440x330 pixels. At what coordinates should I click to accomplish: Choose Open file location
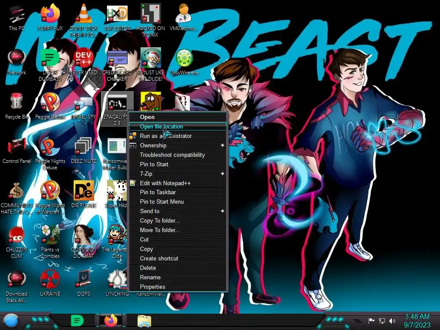tap(177, 127)
